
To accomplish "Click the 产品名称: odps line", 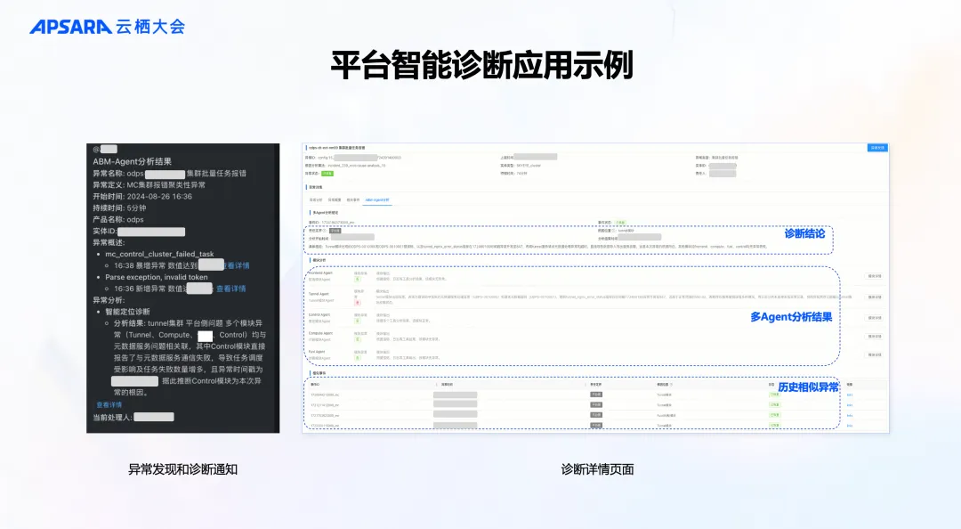I will coord(118,220).
